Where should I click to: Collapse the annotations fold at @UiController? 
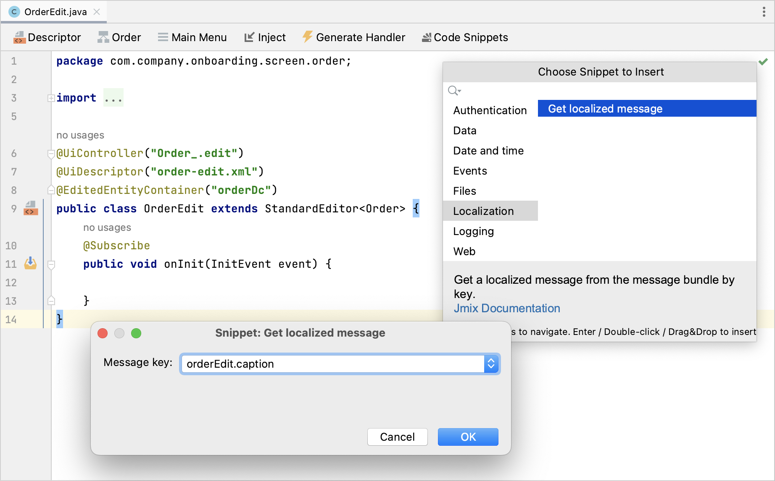51,154
